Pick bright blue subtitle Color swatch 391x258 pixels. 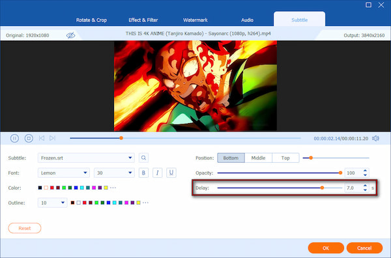point(76,188)
